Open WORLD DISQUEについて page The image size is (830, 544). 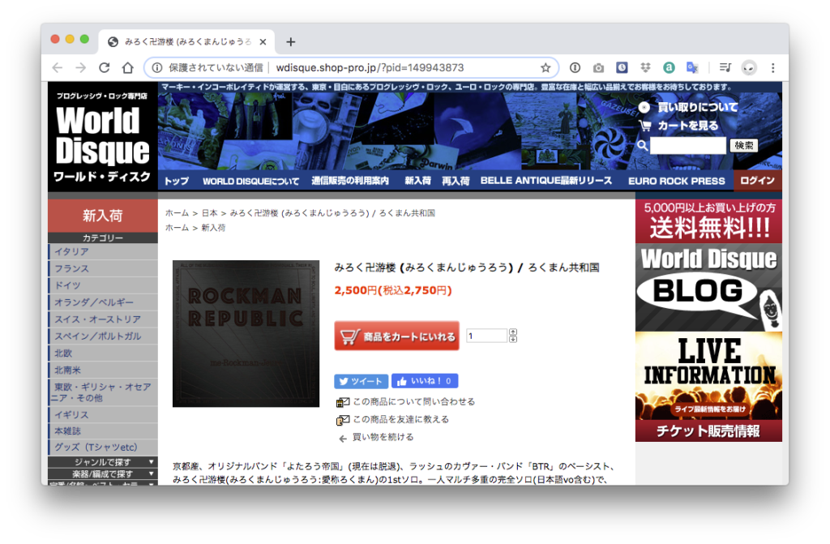pos(251,181)
